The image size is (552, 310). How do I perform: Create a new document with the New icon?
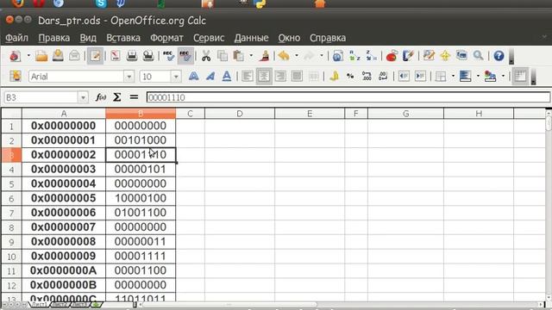[16, 56]
